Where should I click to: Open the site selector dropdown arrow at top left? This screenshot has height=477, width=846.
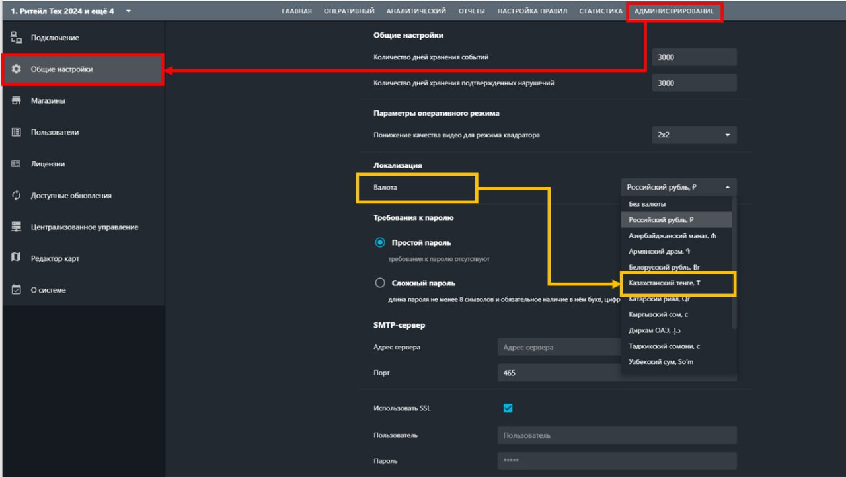point(128,11)
